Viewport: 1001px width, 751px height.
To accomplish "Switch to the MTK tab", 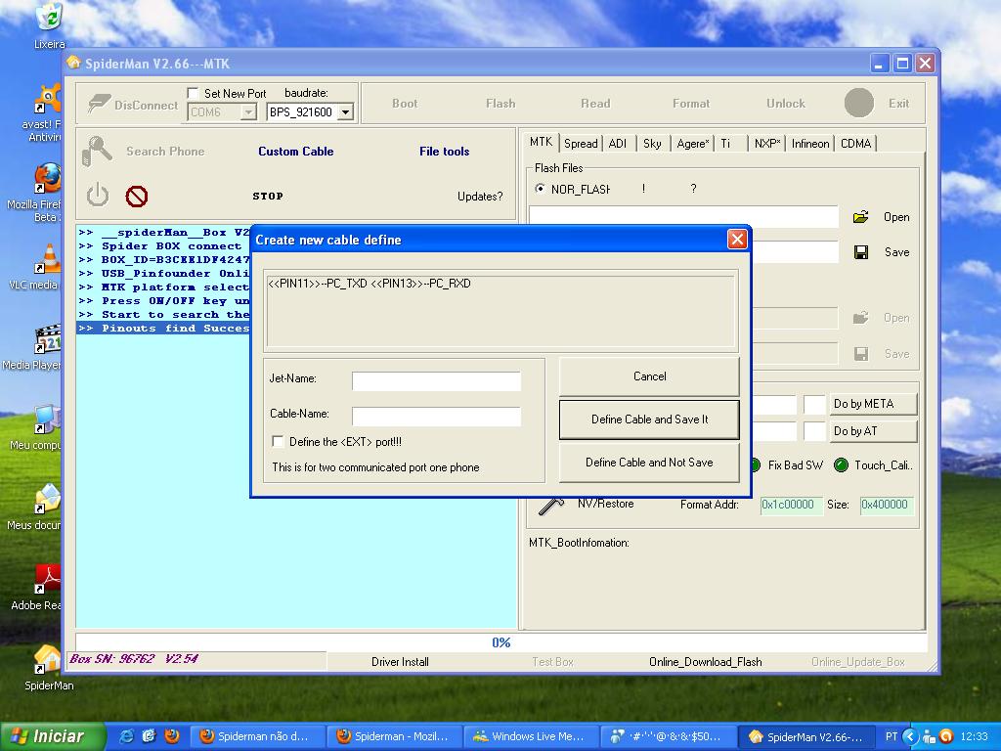I will pyautogui.click(x=541, y=142).
